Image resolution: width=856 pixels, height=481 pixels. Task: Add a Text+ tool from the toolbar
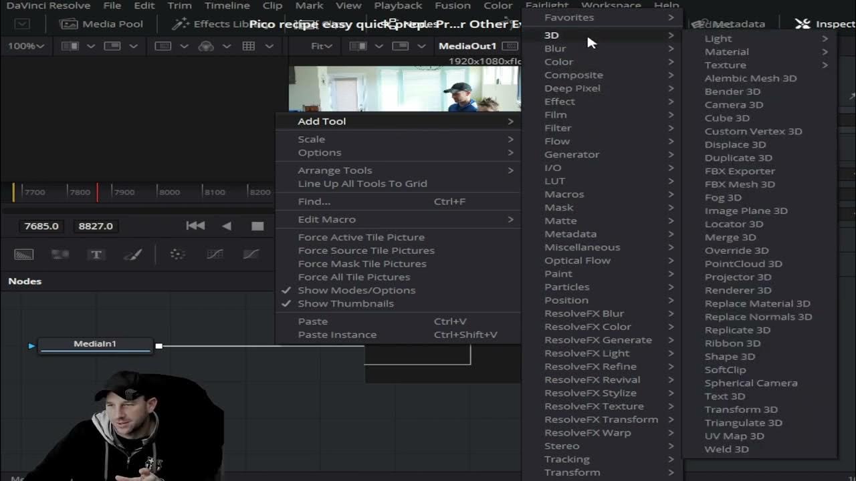coord(96,255)
